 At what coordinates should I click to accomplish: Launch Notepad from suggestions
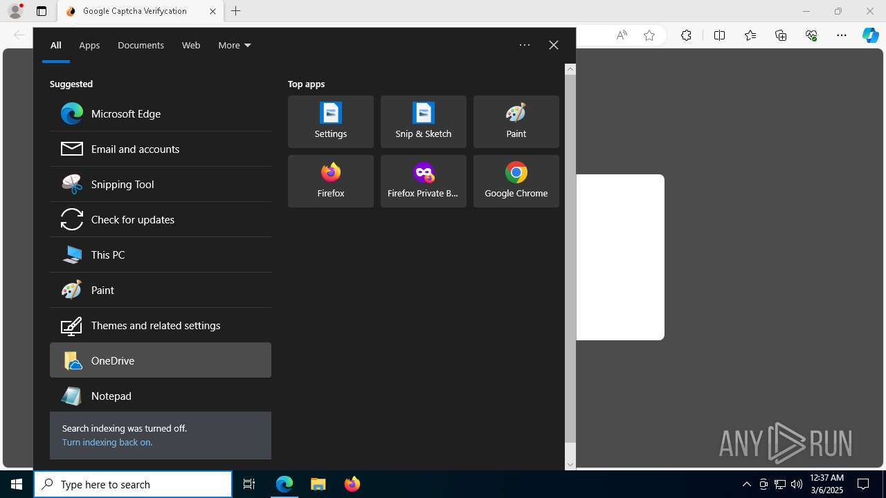tap(161, 396)
